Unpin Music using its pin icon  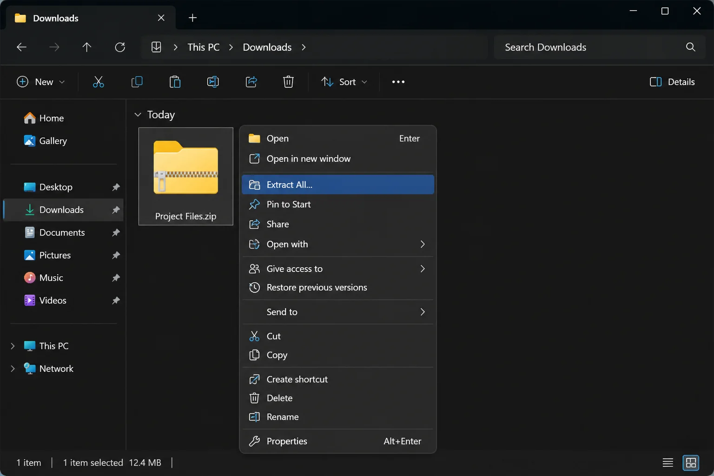pyautogui.click(x=116, y=278)
